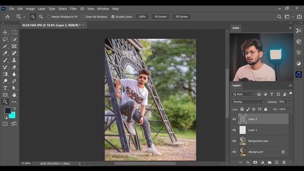The width and height of the screenshot is (304, 171).
Task: Open the Color panel options menu
Action: click(290, 28)
